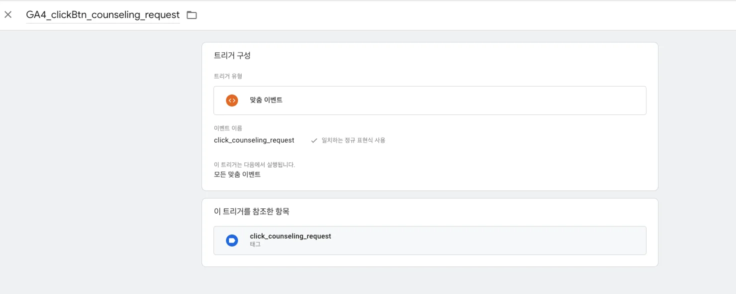Select the code brackets icon in trigger type
This screenshot has height=294, width=736.
point(231,100)
